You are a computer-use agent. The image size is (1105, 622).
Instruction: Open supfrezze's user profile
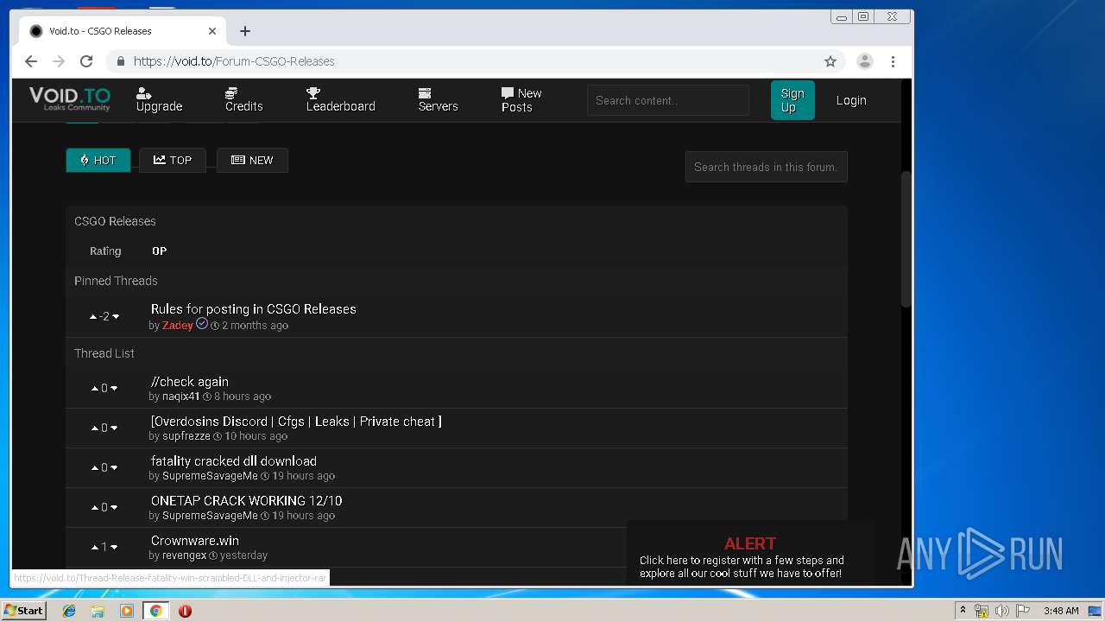186,436
